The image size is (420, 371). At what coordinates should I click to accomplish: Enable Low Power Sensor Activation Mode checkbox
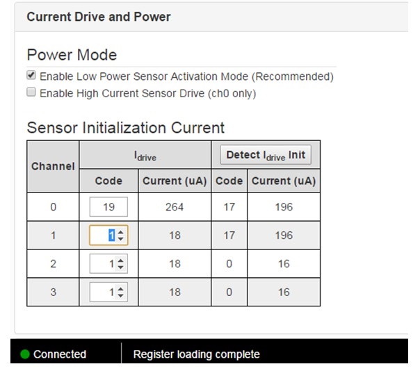pos(31,76)
